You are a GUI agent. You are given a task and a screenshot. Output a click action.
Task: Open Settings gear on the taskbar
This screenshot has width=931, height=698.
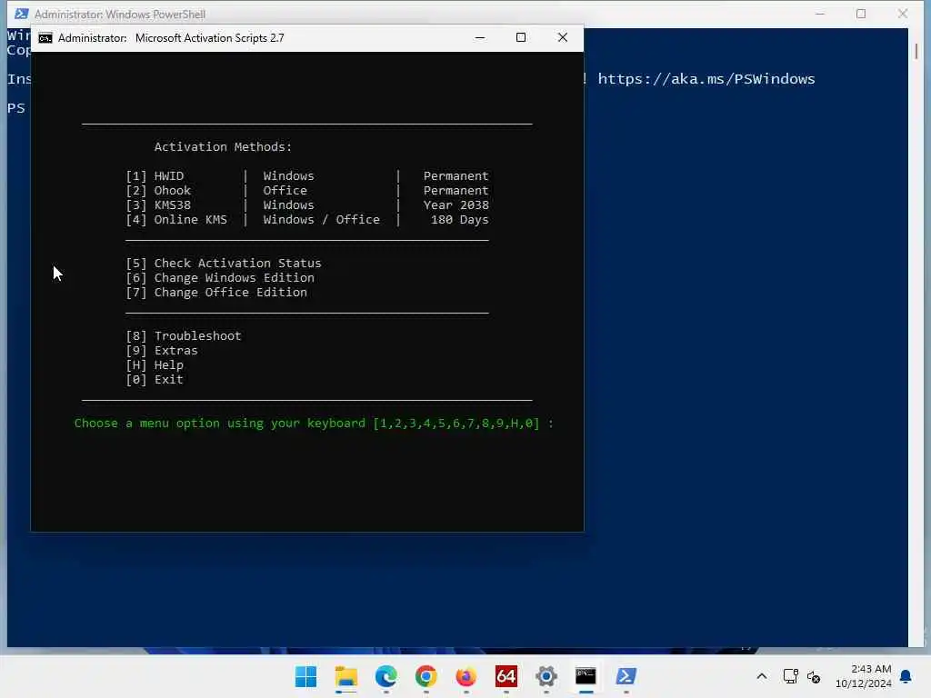[546, 676]
